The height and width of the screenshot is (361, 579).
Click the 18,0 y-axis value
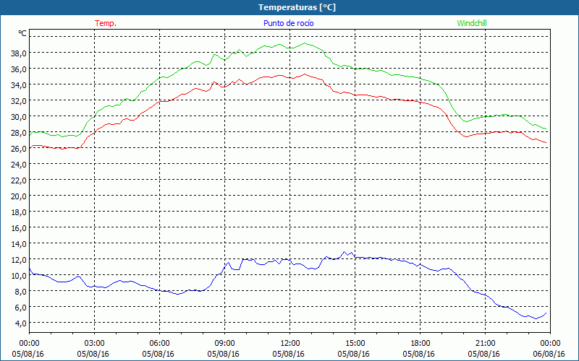[x=19, y=212]
